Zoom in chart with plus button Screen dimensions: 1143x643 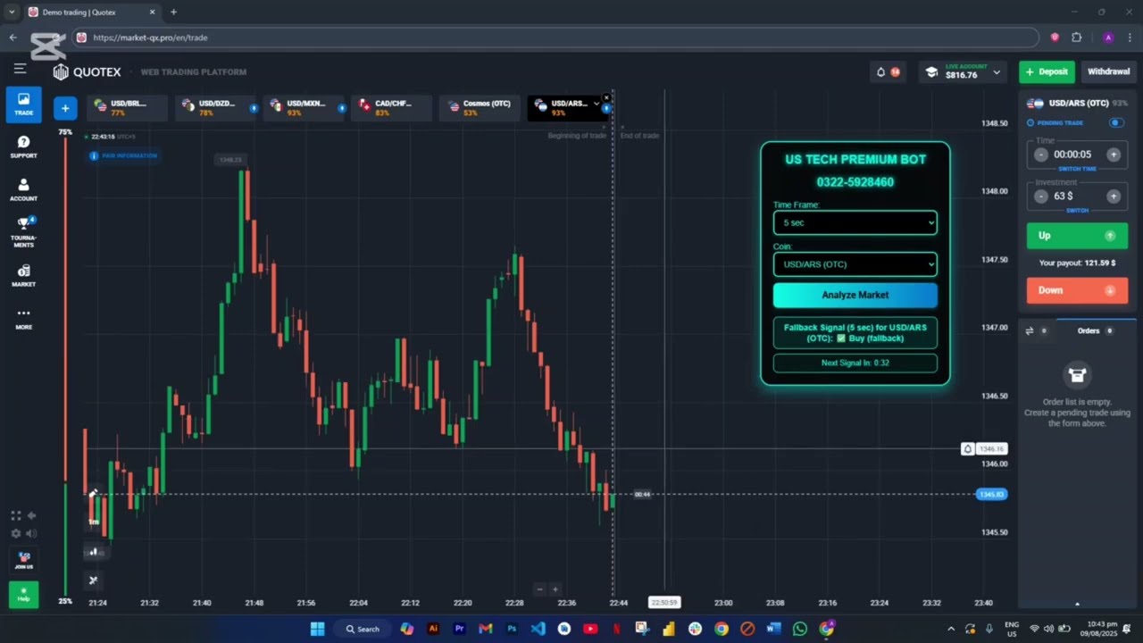pyautogui.click(x=555, y=589)
